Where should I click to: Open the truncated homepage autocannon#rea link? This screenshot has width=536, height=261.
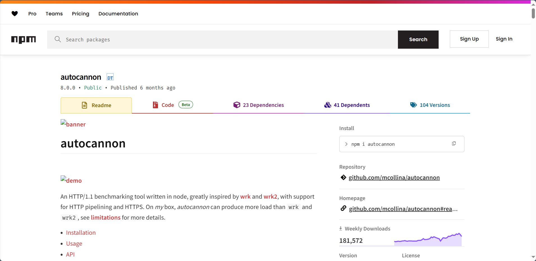(403, 209)
